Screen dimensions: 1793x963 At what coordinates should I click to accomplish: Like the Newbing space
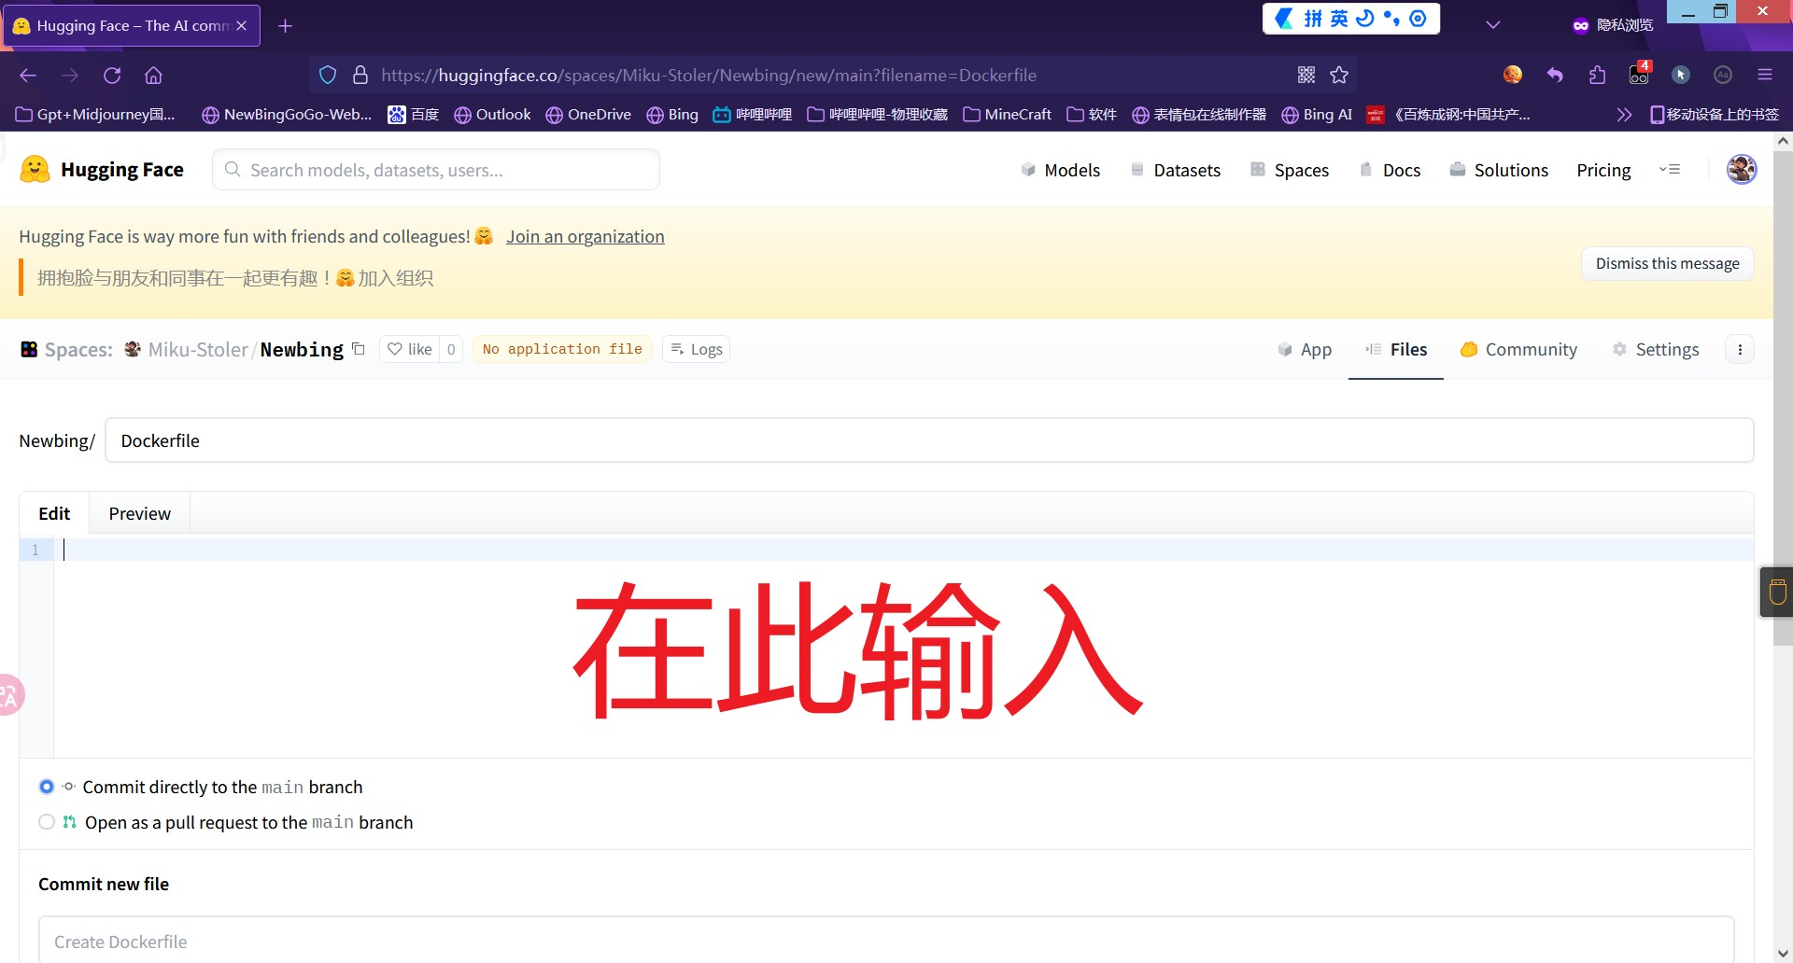pos(410,349)
